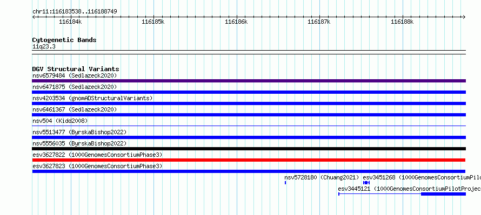The image size is (481, 215).
Task: Click the chr11:116183538..116188749 coordinates text
Action: [75, 12]
